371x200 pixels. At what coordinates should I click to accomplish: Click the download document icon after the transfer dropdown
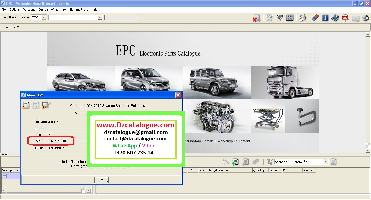[x=334, y=162]
